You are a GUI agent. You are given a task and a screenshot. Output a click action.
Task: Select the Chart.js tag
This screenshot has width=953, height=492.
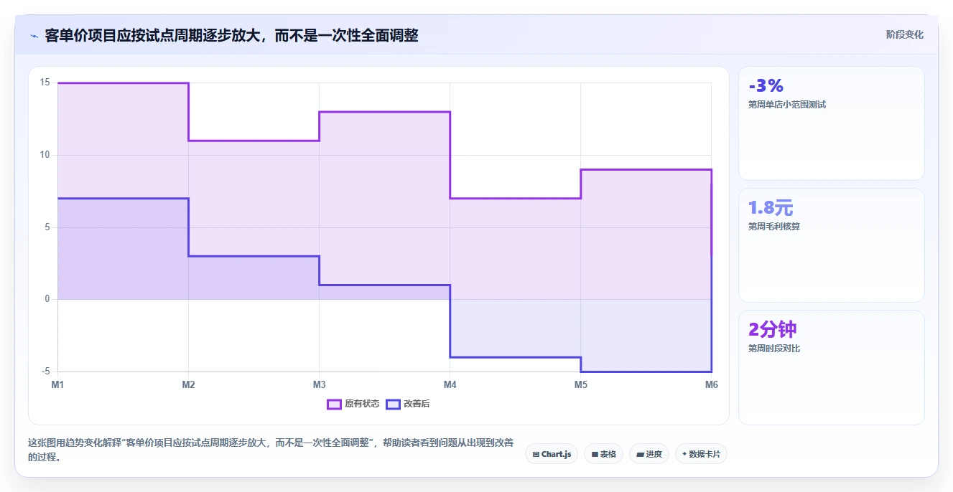click(x=552, y=454)
